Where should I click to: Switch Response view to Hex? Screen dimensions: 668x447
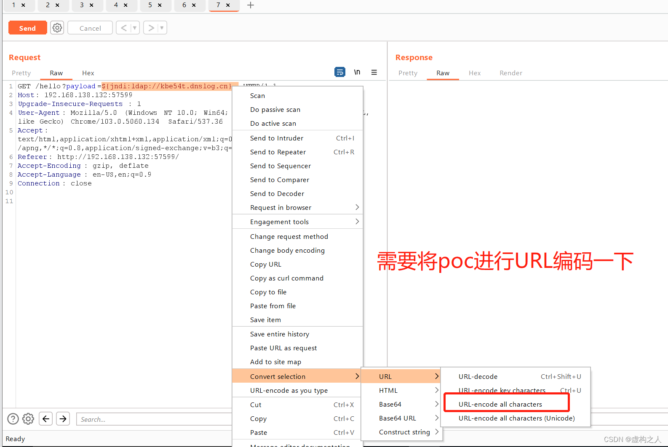pyautogui.click(x=475, y=73)
